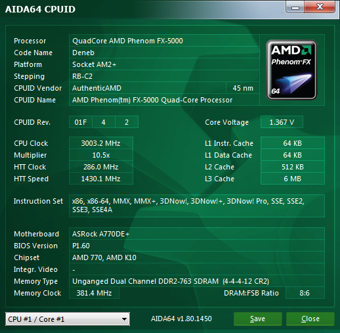Click the CPUID Vendor label

click(x=38, y=88)
